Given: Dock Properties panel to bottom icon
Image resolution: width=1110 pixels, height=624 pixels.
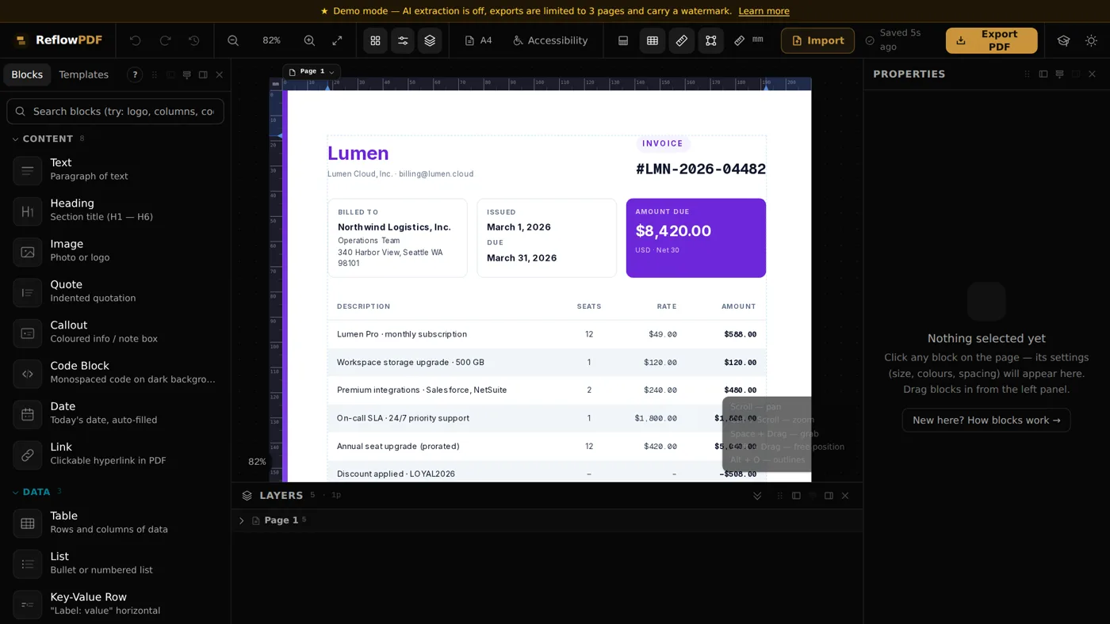Looking at the screenshot, I should 1059,74.
